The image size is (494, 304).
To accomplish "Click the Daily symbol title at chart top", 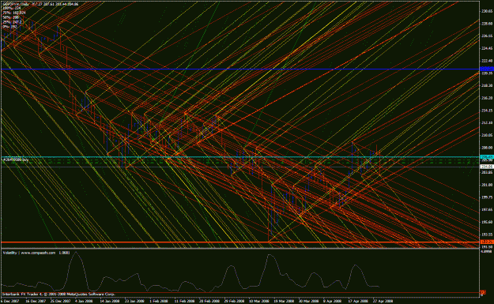I will tap(40, 4).
